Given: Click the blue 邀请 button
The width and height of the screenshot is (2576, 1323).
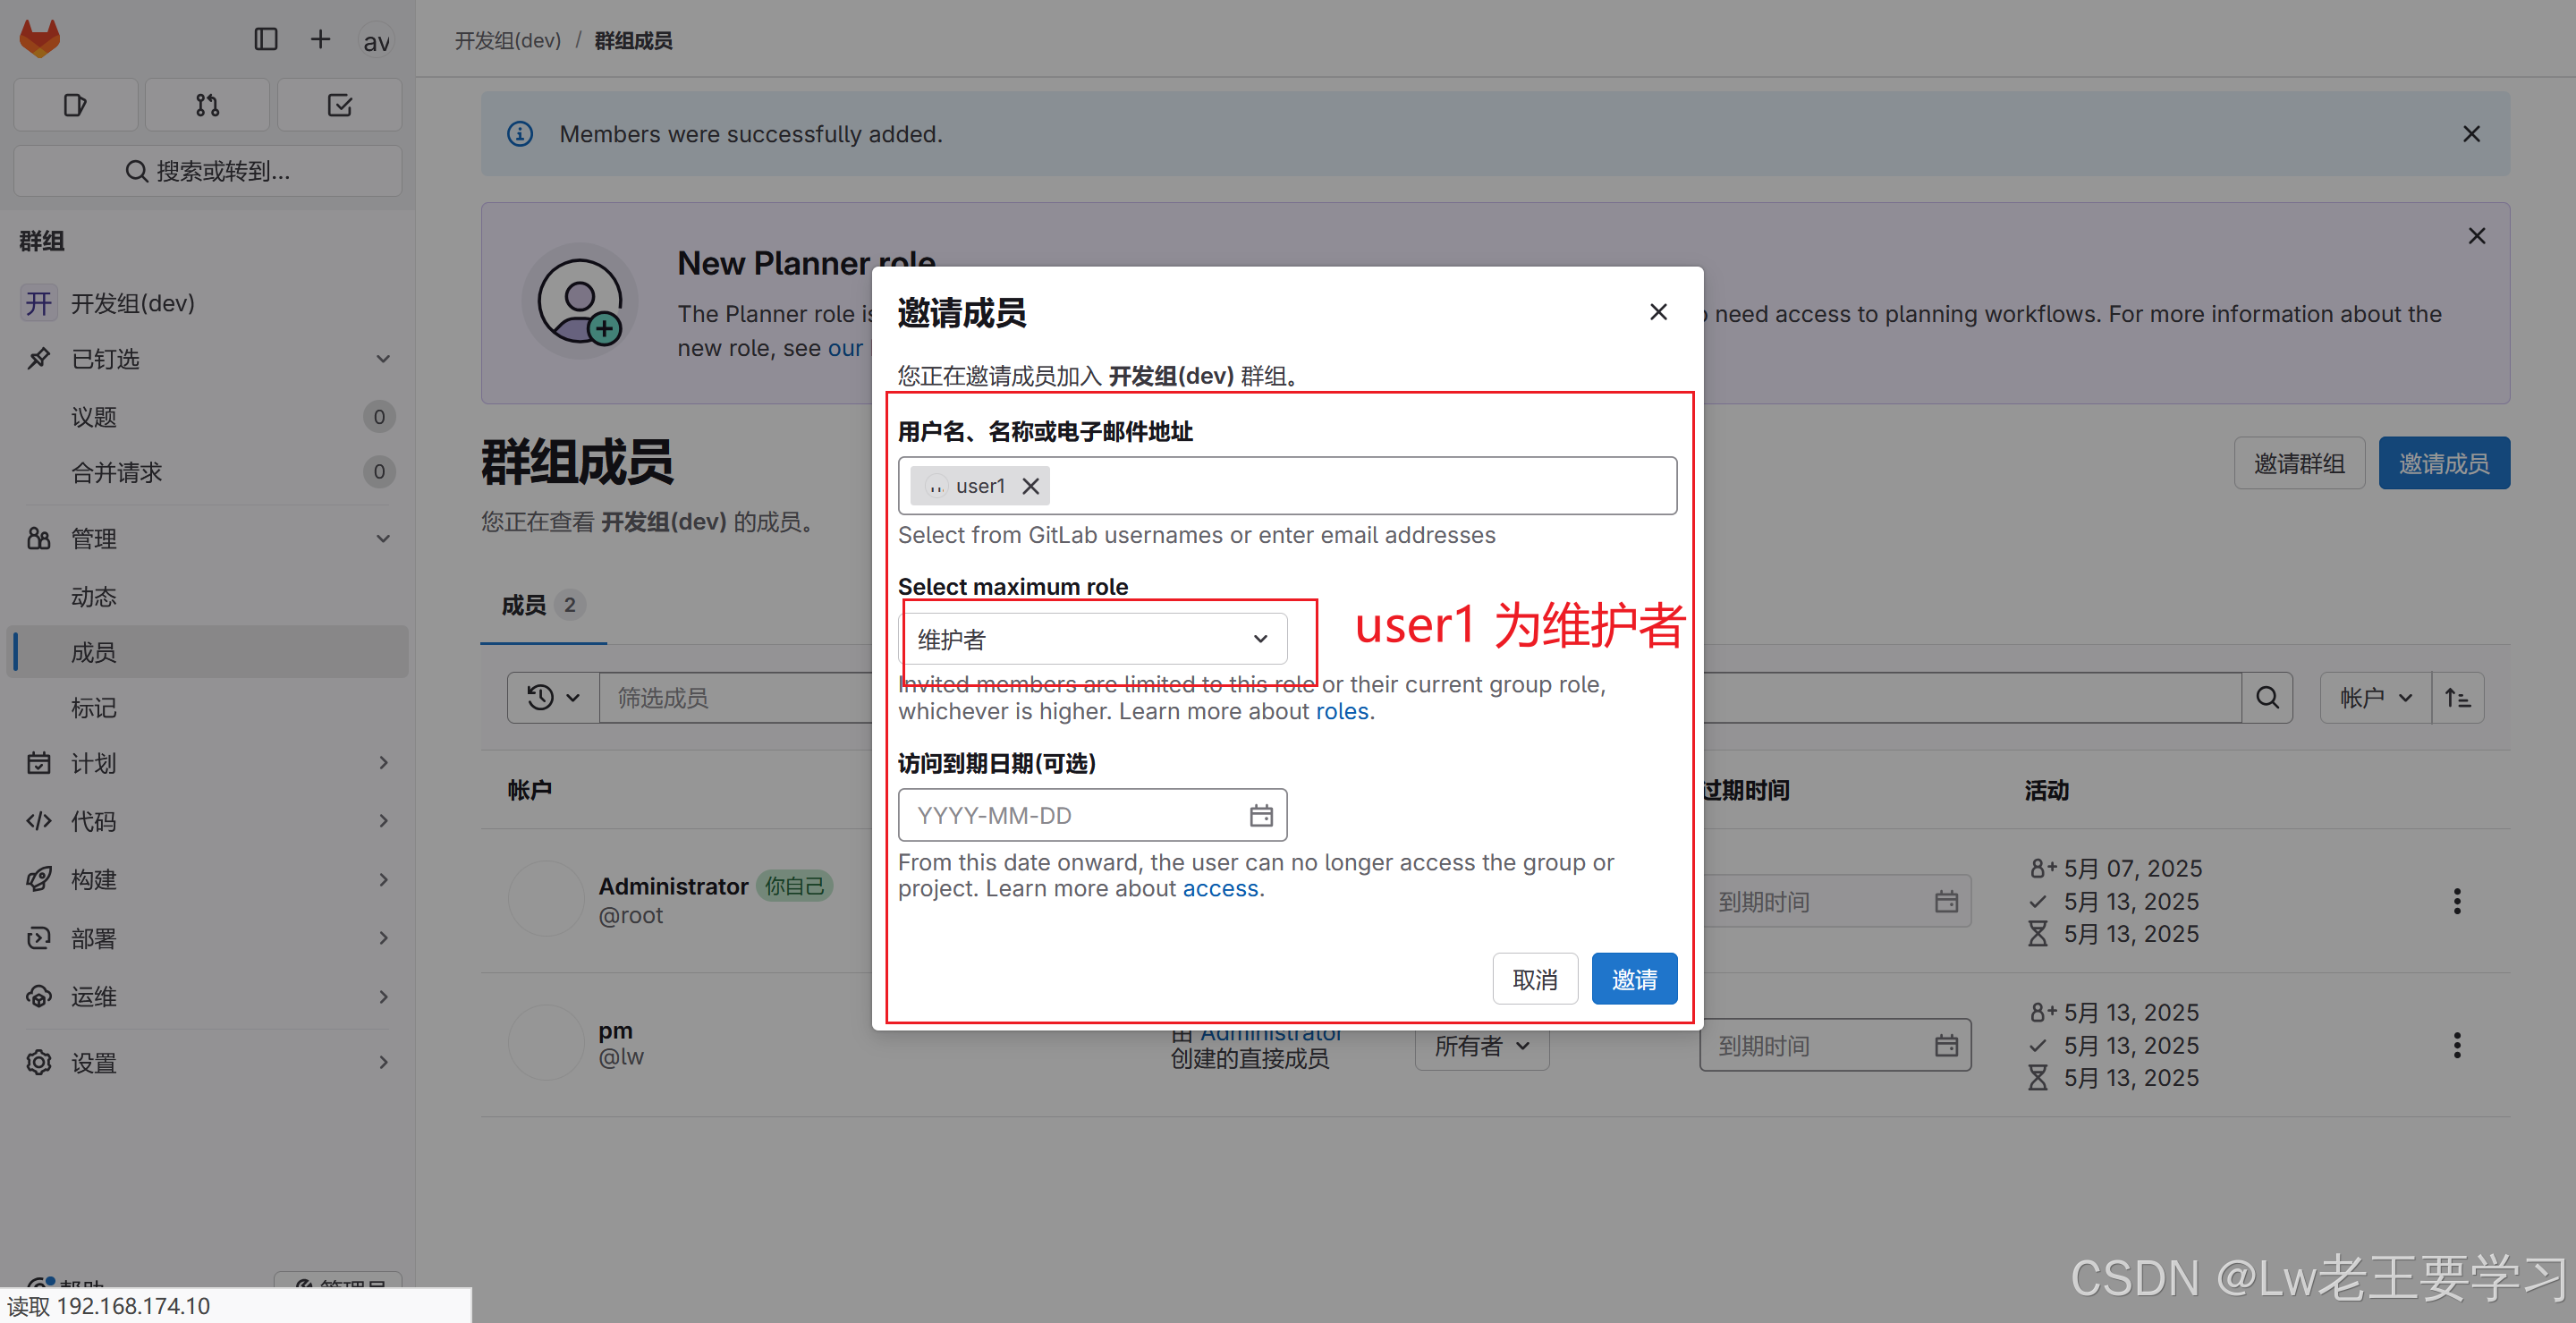Looking at the screenshot, I should 1633,979.
